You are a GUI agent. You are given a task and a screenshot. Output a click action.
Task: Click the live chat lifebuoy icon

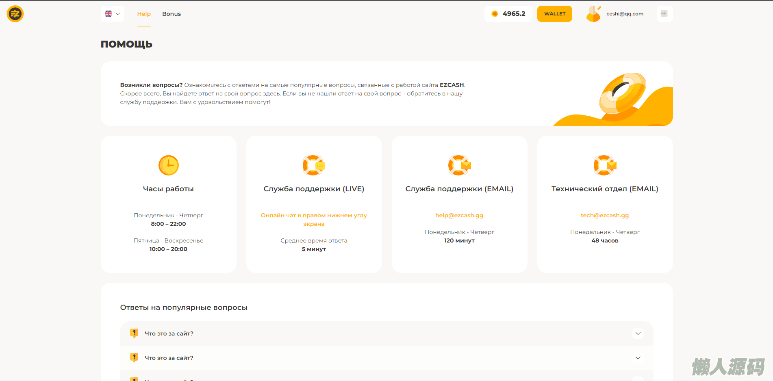coord(313,165)
